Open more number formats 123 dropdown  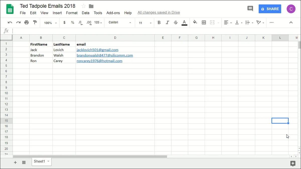98,23
